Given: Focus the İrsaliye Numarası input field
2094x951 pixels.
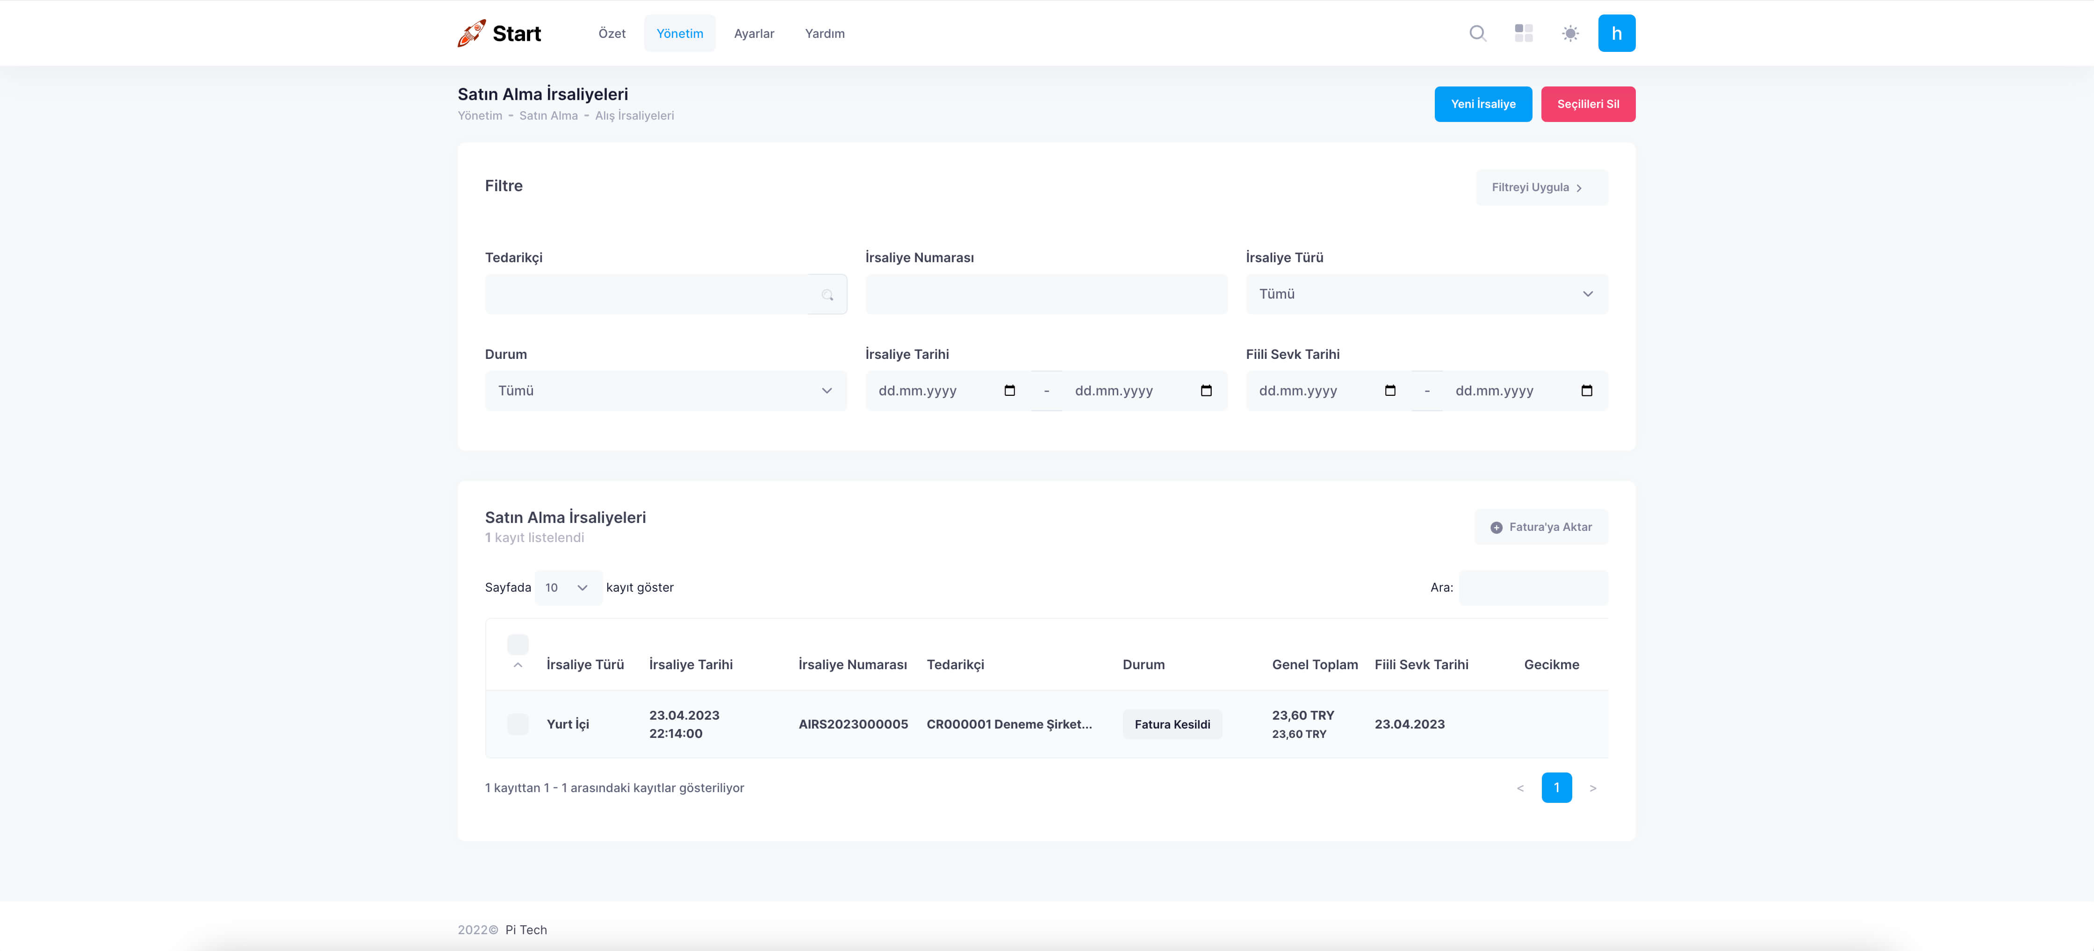Looking at the screenshot, I should click(x=1045, y=294).
